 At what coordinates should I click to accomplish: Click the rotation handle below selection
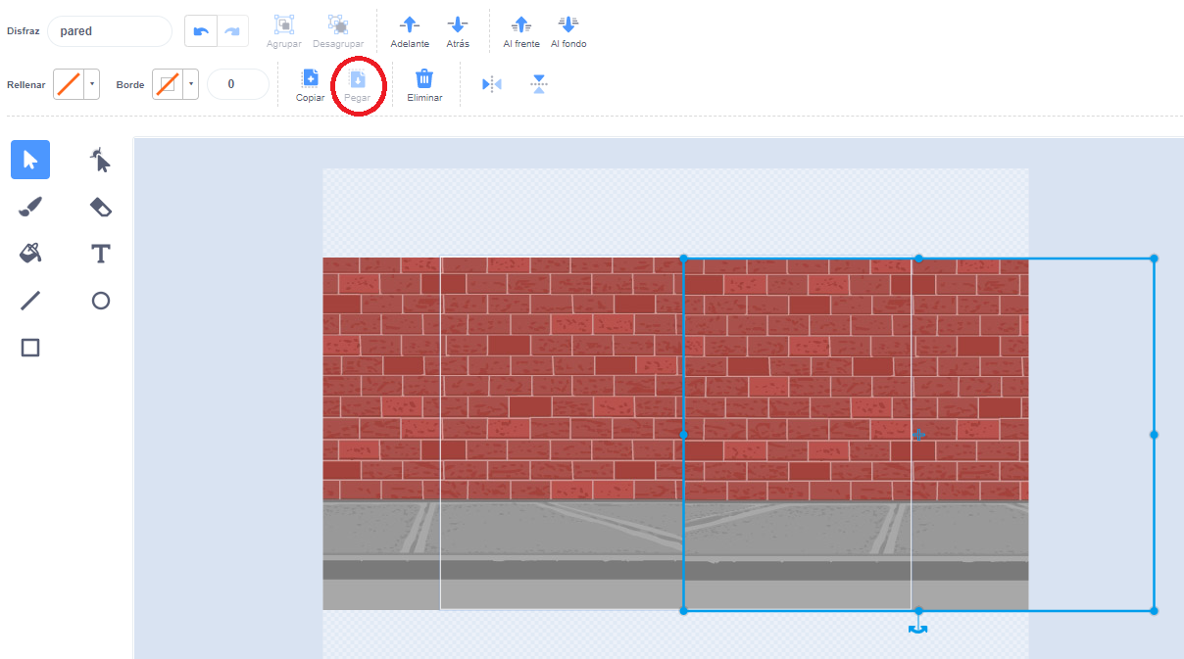pyautogui.click(x=918, y=629)
